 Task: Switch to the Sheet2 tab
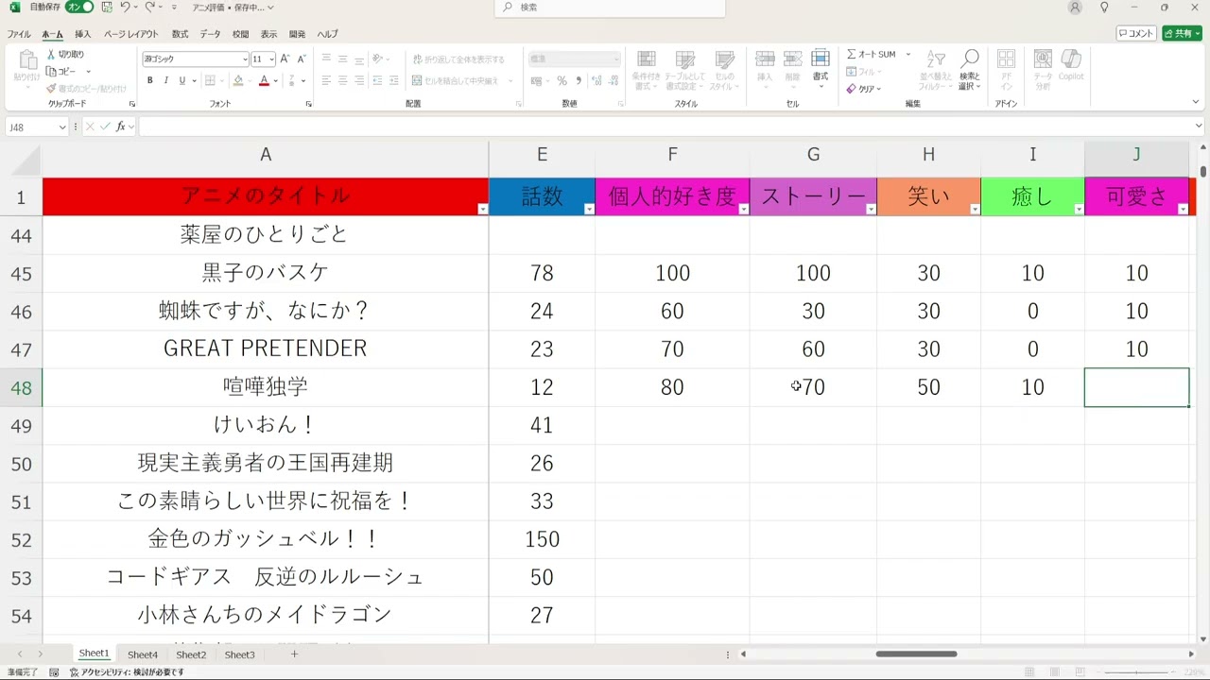click(191, 654)
